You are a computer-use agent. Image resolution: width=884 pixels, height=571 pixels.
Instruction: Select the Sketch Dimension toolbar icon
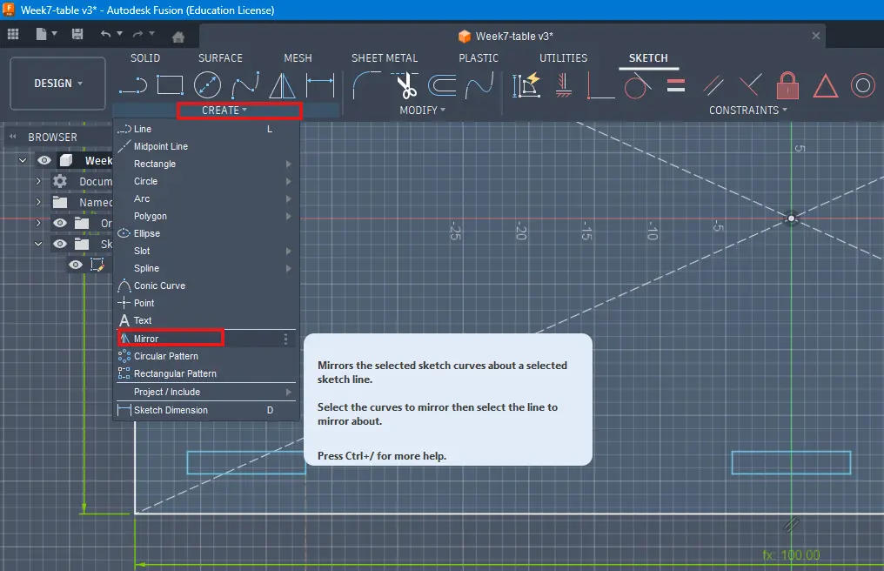click(319, 85)
